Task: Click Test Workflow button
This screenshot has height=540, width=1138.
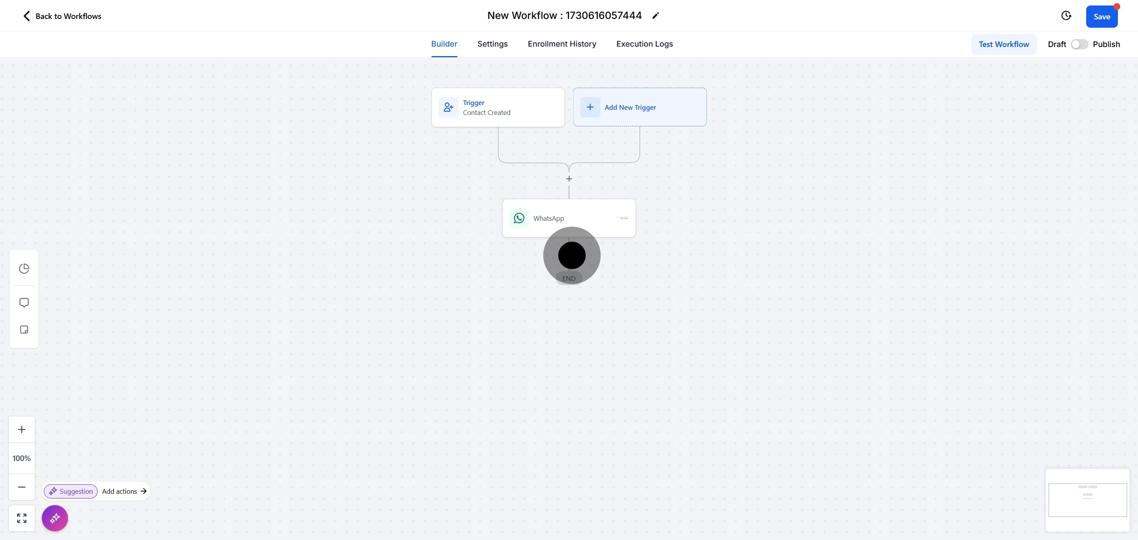Action: click(1003, 44)
